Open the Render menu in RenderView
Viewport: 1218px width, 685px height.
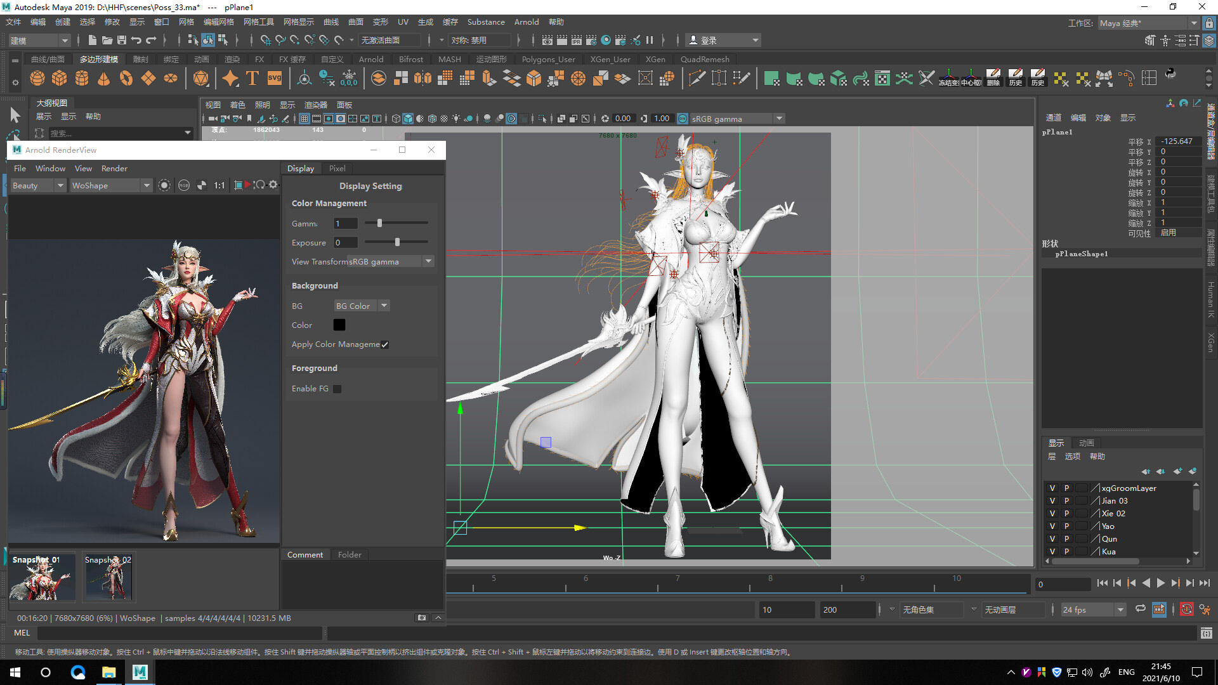click(x=114, y=168)
